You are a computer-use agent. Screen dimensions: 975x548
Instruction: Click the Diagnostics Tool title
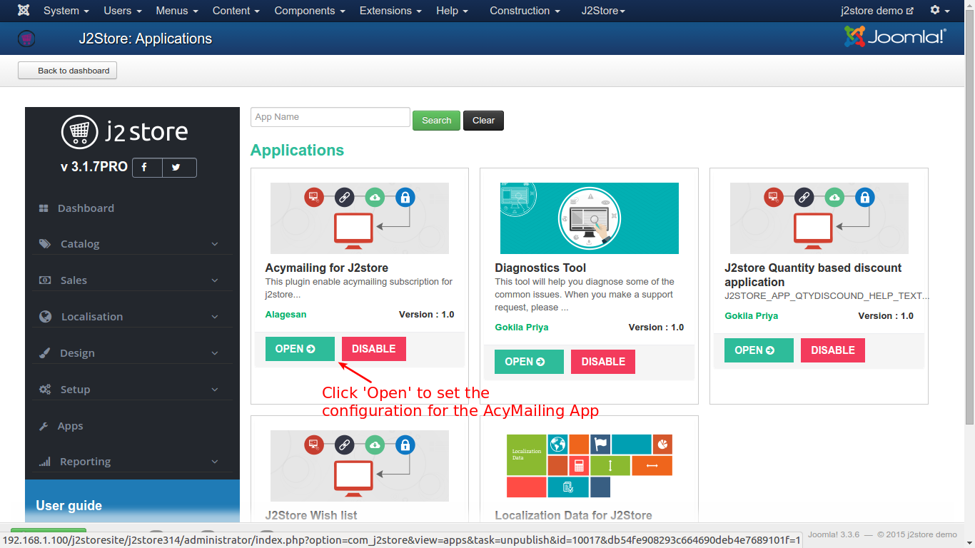click(540, 268)
